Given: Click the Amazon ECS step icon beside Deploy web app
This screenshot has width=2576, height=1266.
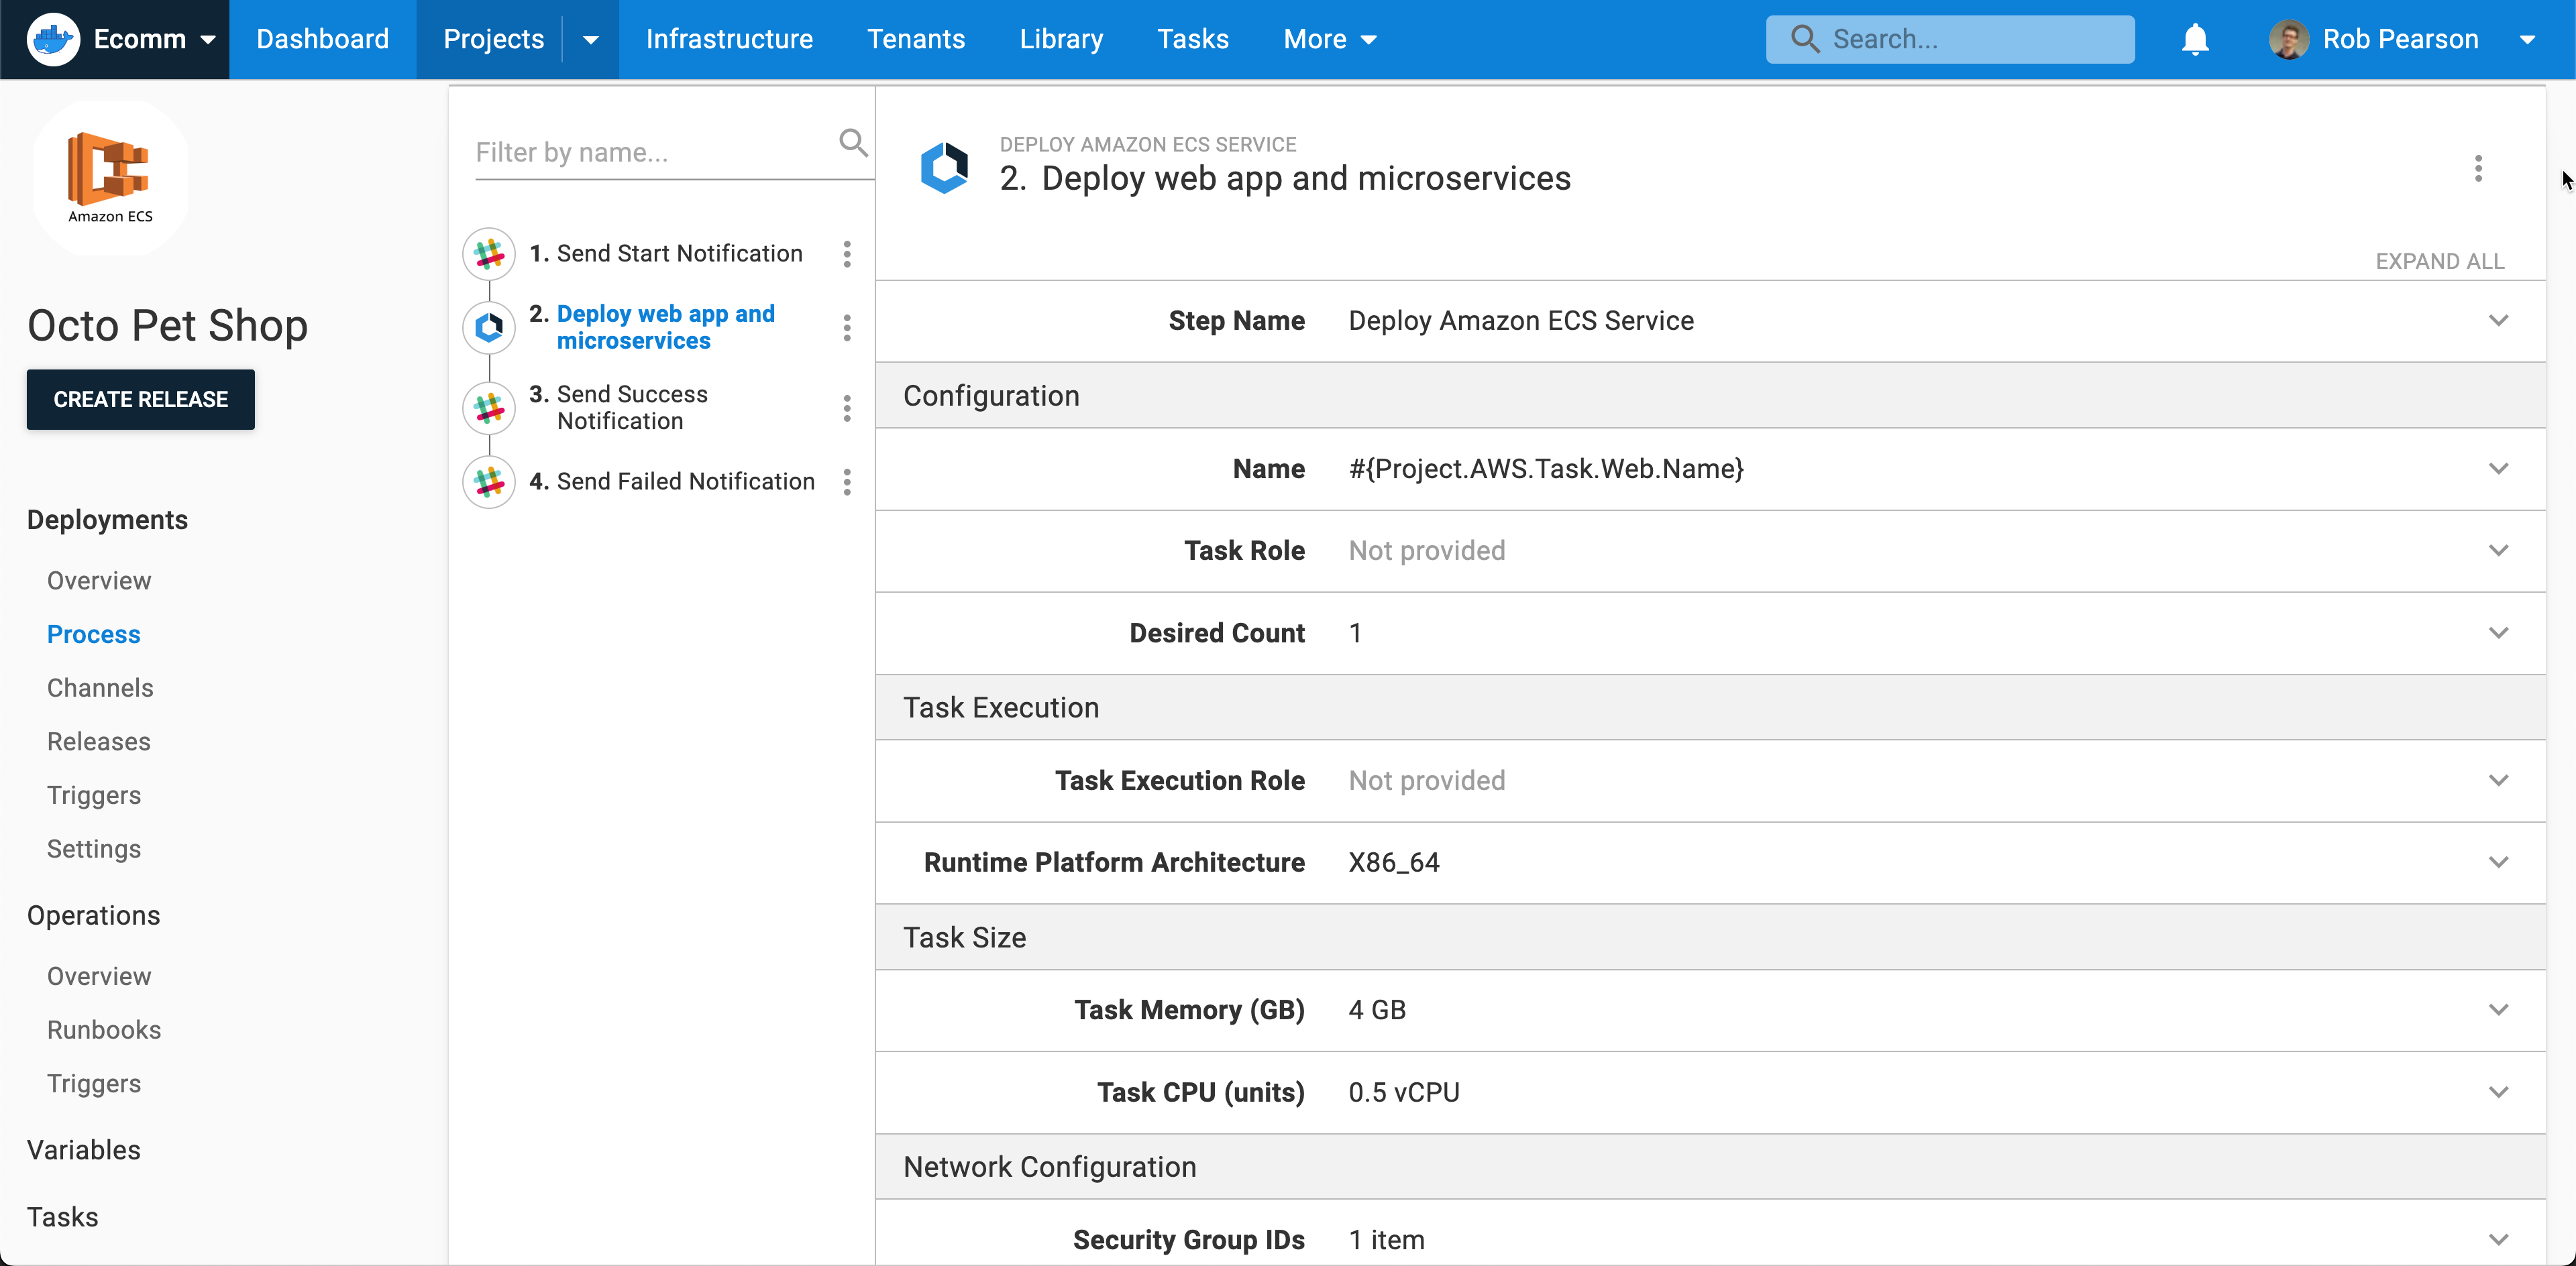Looking at the screenshot, I should pos(488,327).
